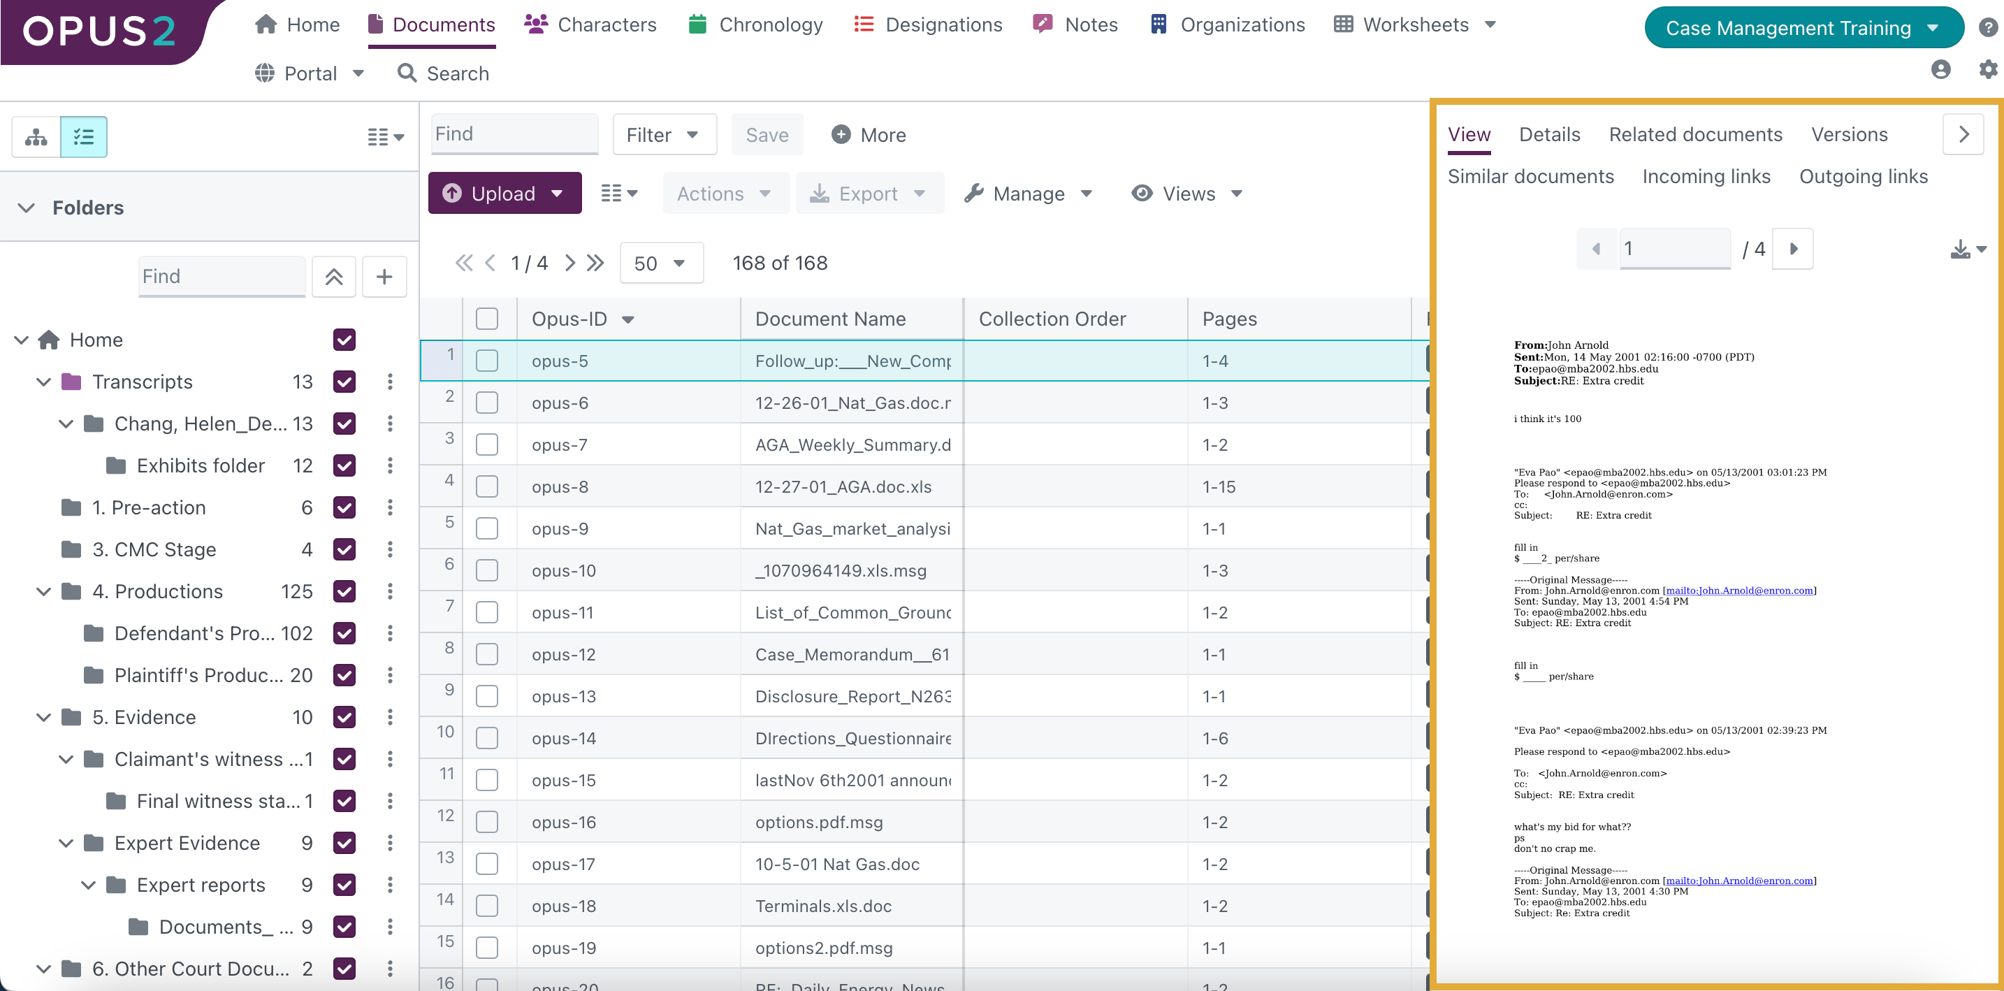Open the user account profile icon
Viewport: 2004px width, 991px height.
click(x=1940, y=69)
